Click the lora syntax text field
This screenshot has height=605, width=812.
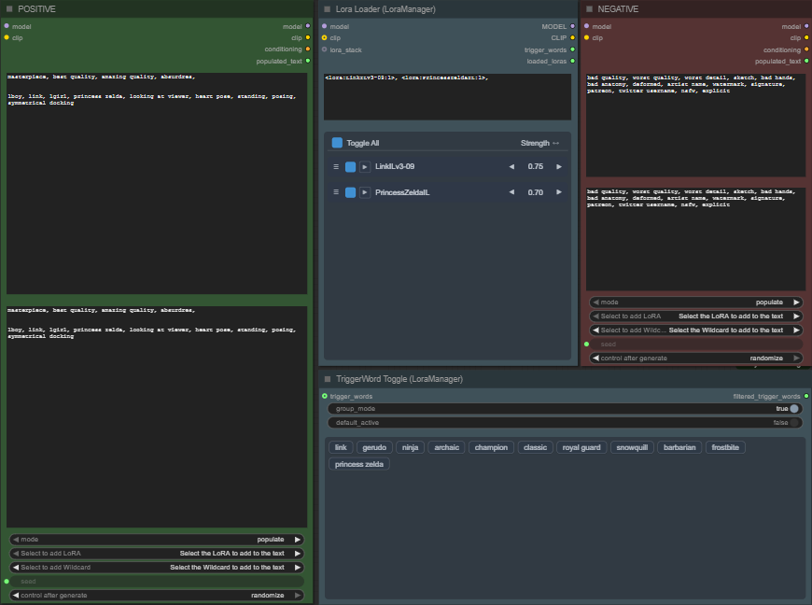click(447, 96)
